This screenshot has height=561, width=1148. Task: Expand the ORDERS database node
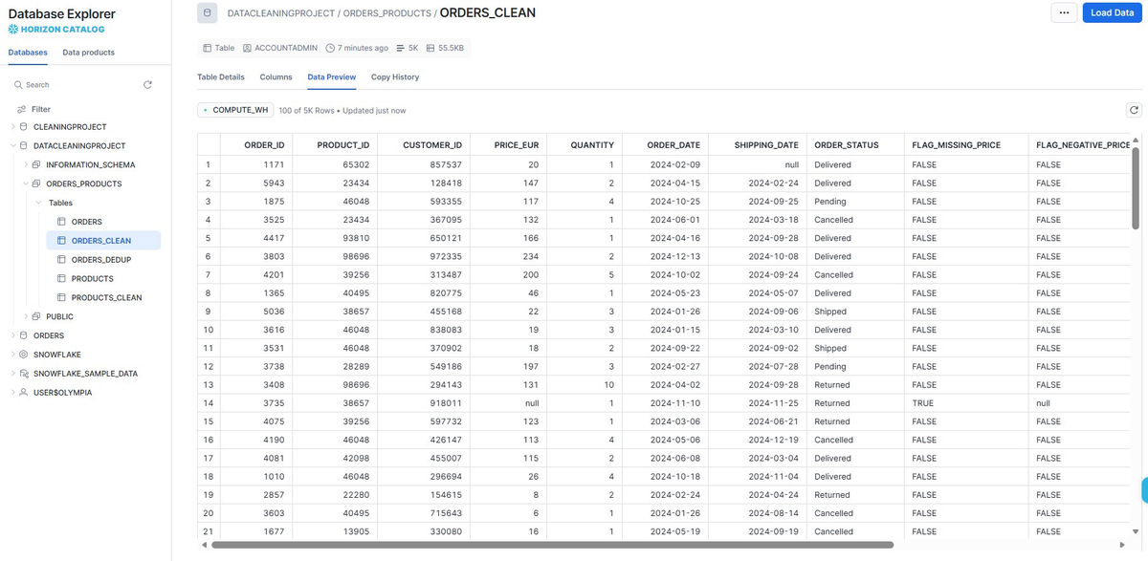click(13, 335)
